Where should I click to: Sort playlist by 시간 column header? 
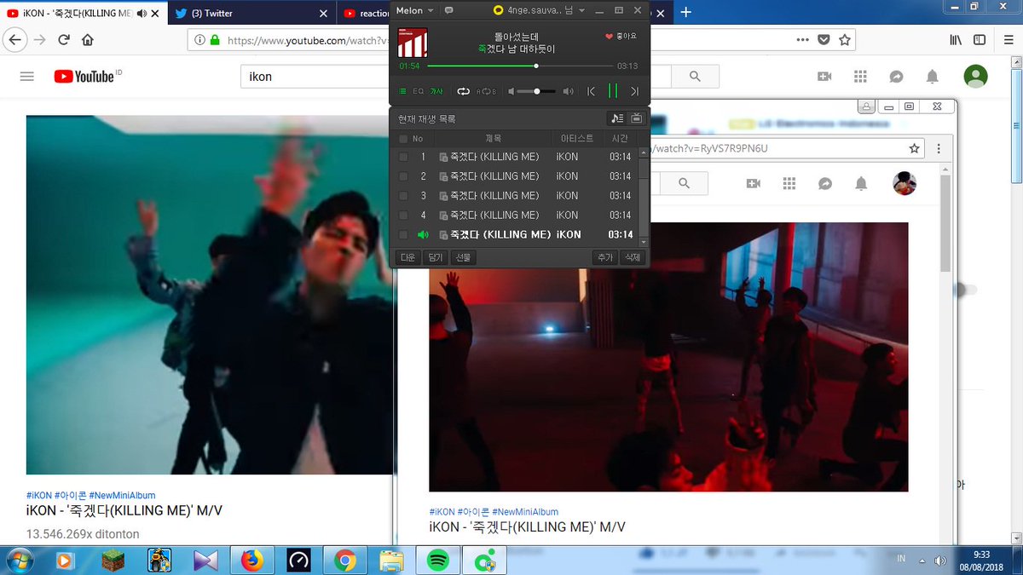621,138
